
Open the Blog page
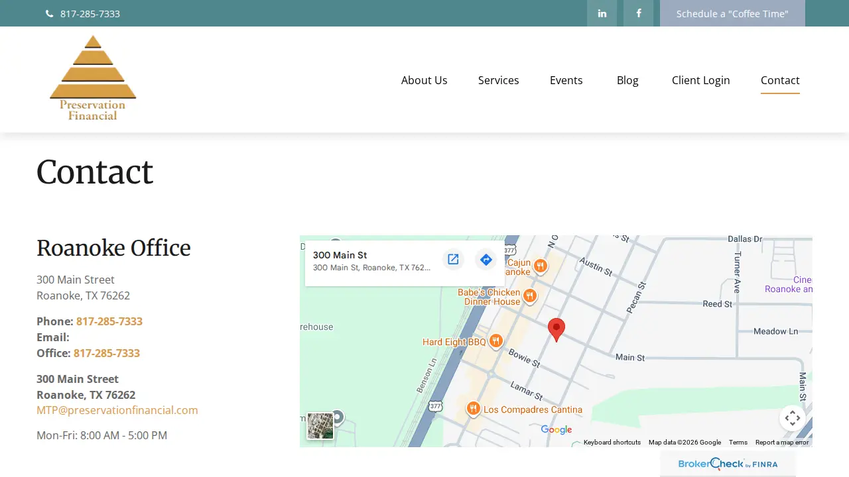pos(627,80)
